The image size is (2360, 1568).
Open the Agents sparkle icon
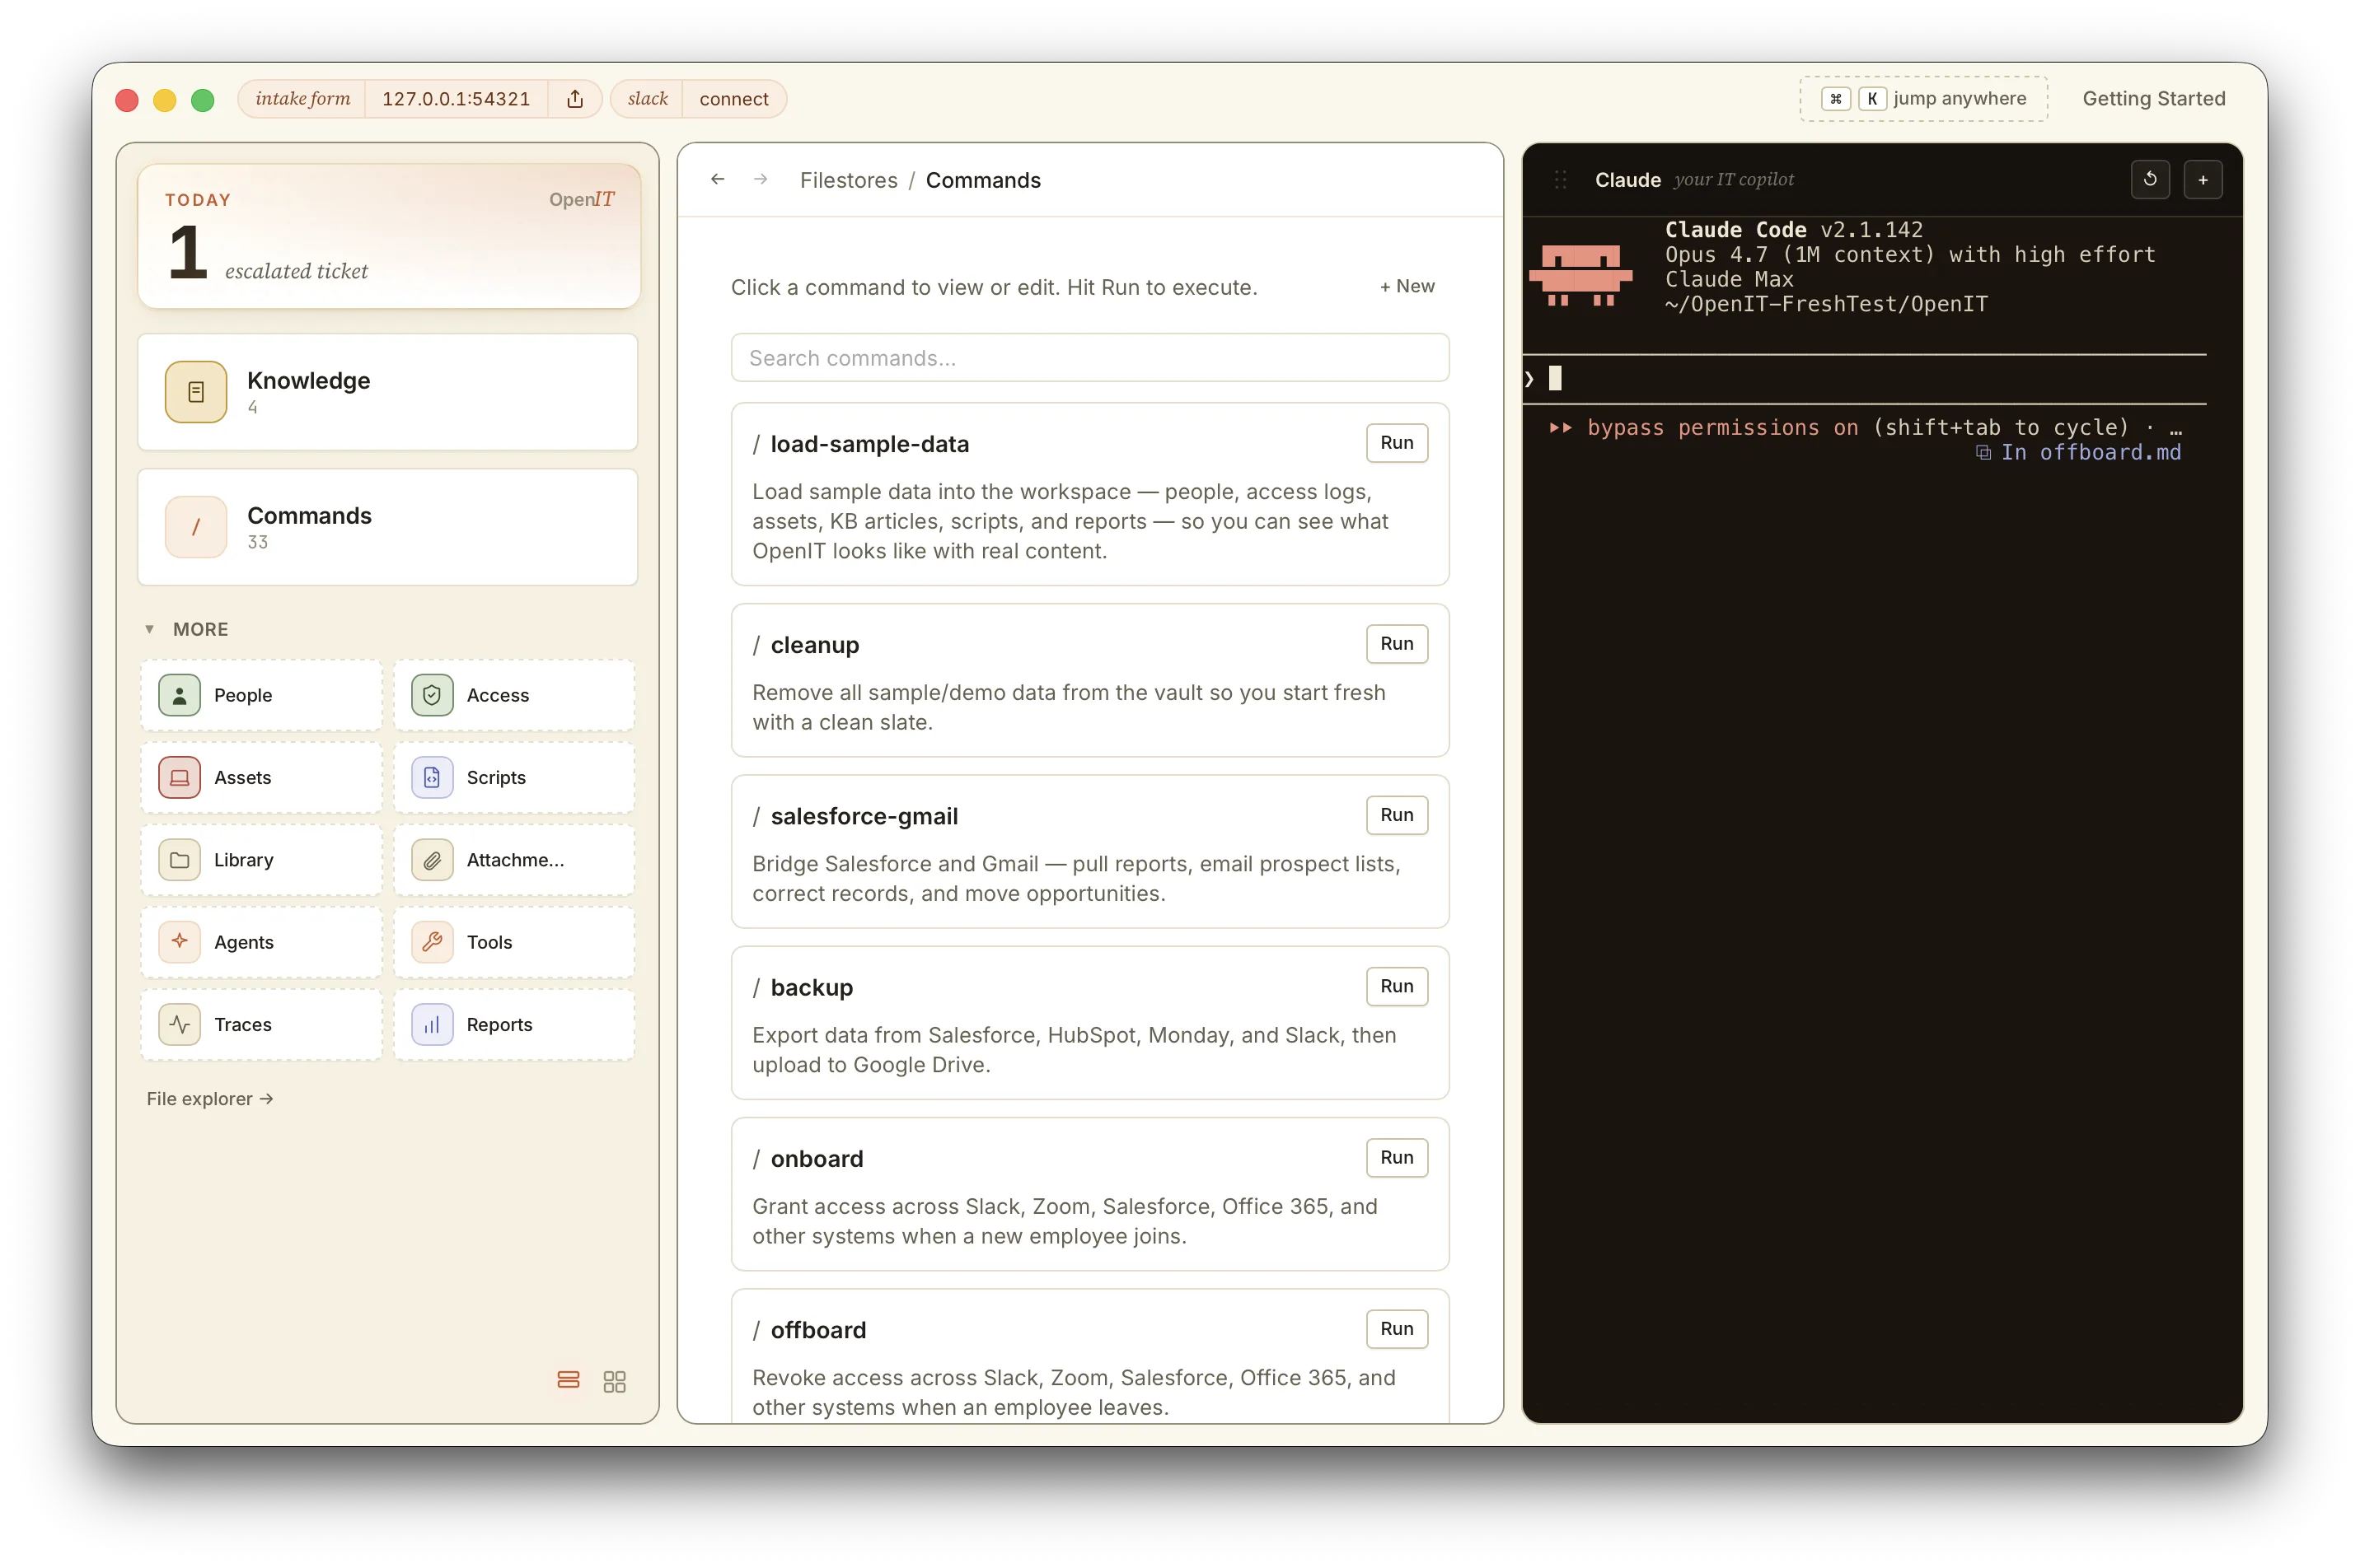pyautogui.click(x=179, y=942)
